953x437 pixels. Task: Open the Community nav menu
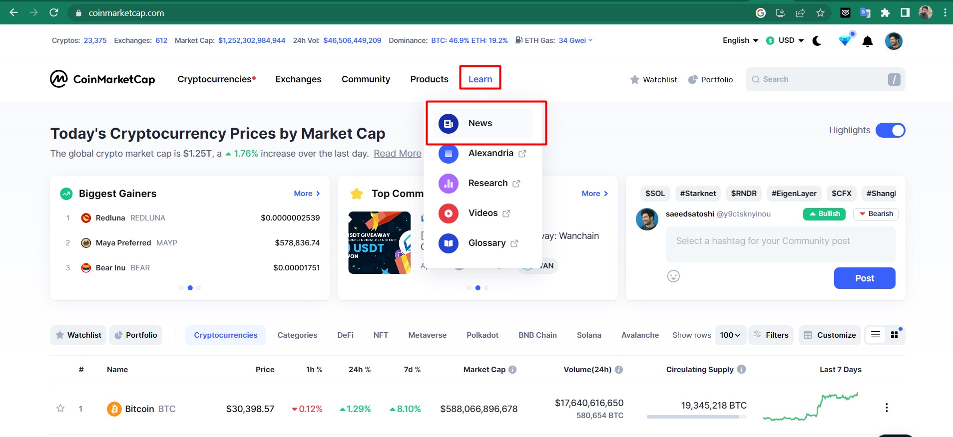366,79
